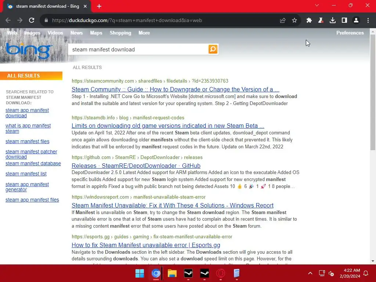Click the Bing logo
This screenshot has width=376, height=282.
pyautogui.click(x=28, y=51)
